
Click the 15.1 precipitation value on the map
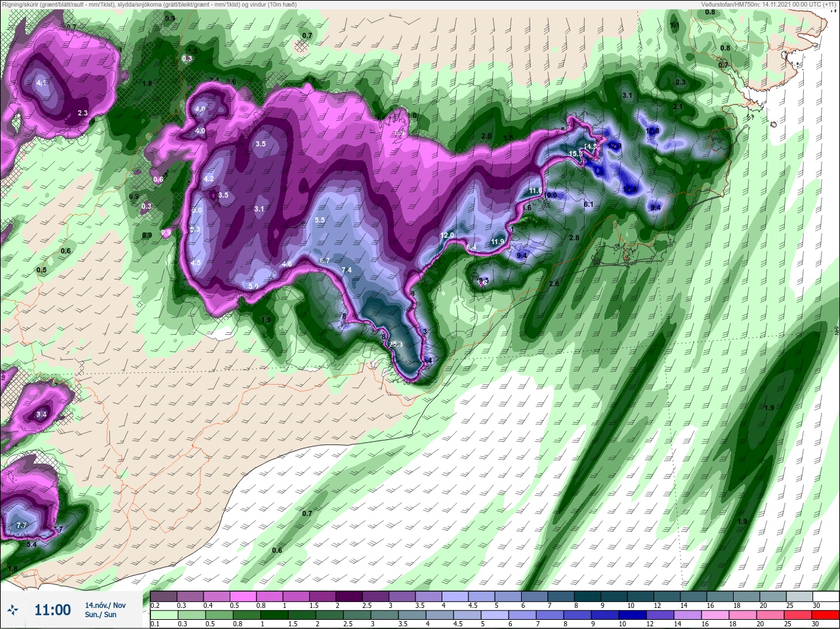(x=574, y=154)
